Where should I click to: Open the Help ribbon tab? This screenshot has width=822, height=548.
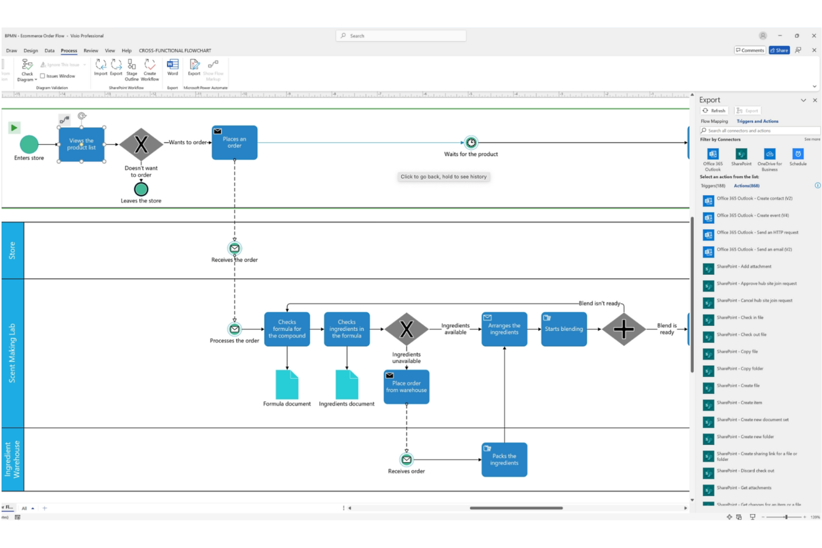[x=127, y=51]
